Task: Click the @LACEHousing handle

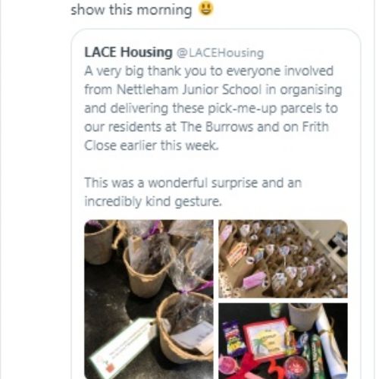Action: (x=220, y=53)
